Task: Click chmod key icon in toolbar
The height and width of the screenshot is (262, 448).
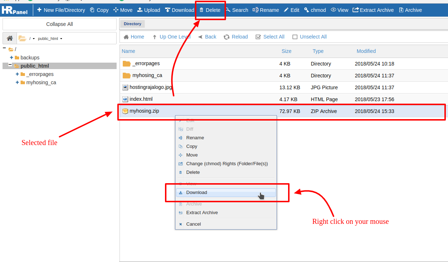Action: (306, 10)
